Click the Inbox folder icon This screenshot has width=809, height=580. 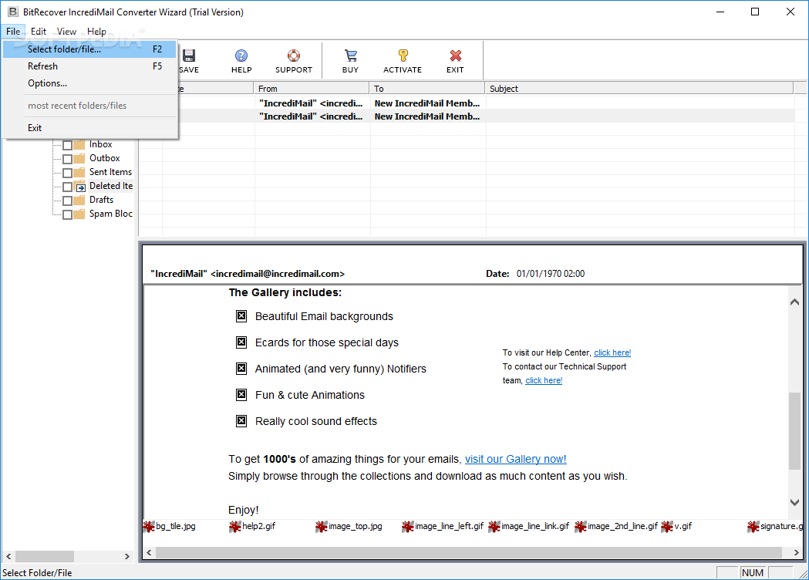pos(79,144)
